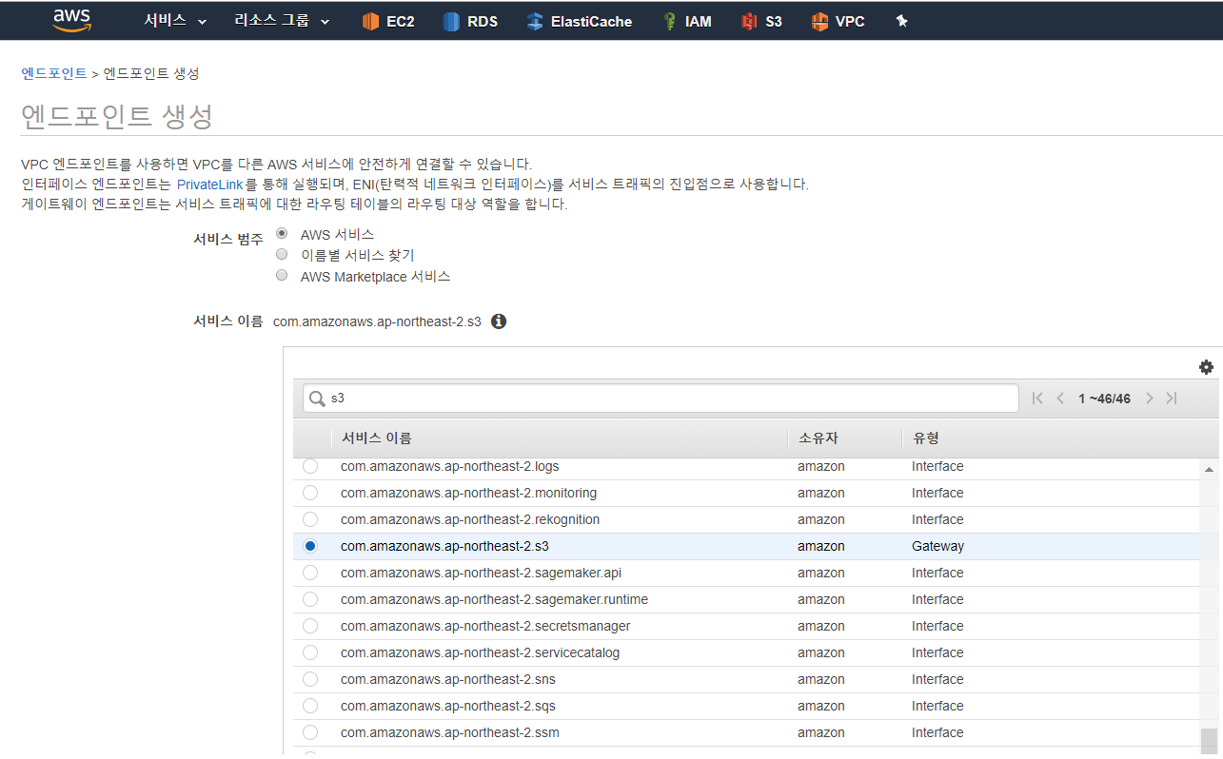This screenshot has height=759, width=1223.
Task: Sort by 서비스 이름 column header
Action: 377,438
